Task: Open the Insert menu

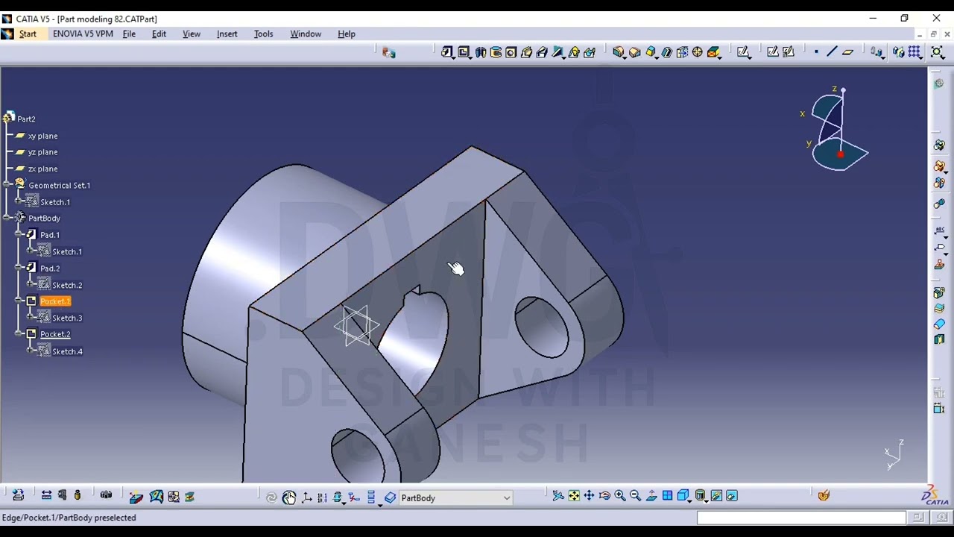Action: (x=227, y=34)
